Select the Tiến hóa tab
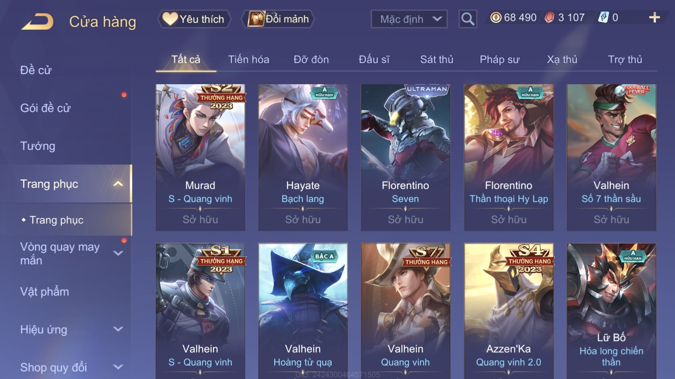Image resolution: width=675 pixels, height=379 pixels. click(249, 59)
